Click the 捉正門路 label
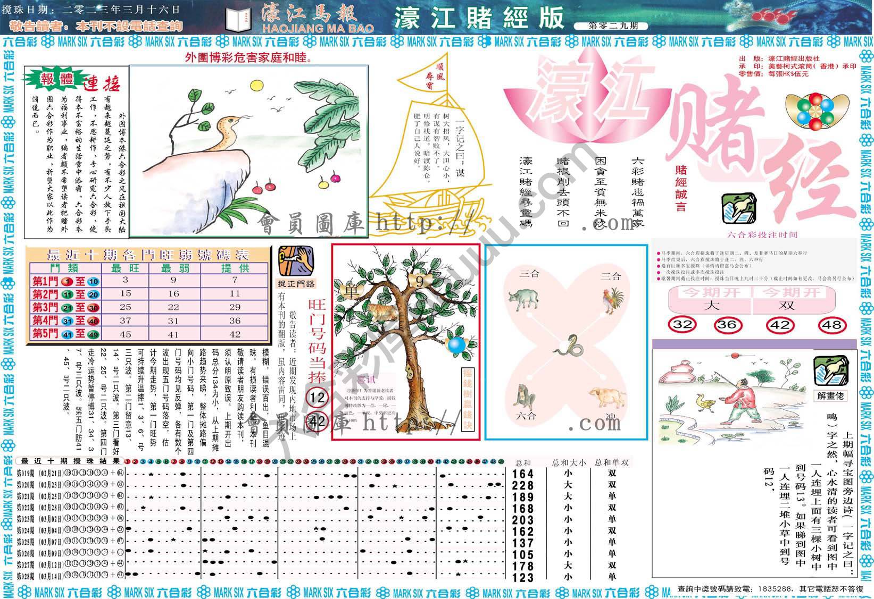Viewport: 874px width, 599px height. 296,284
